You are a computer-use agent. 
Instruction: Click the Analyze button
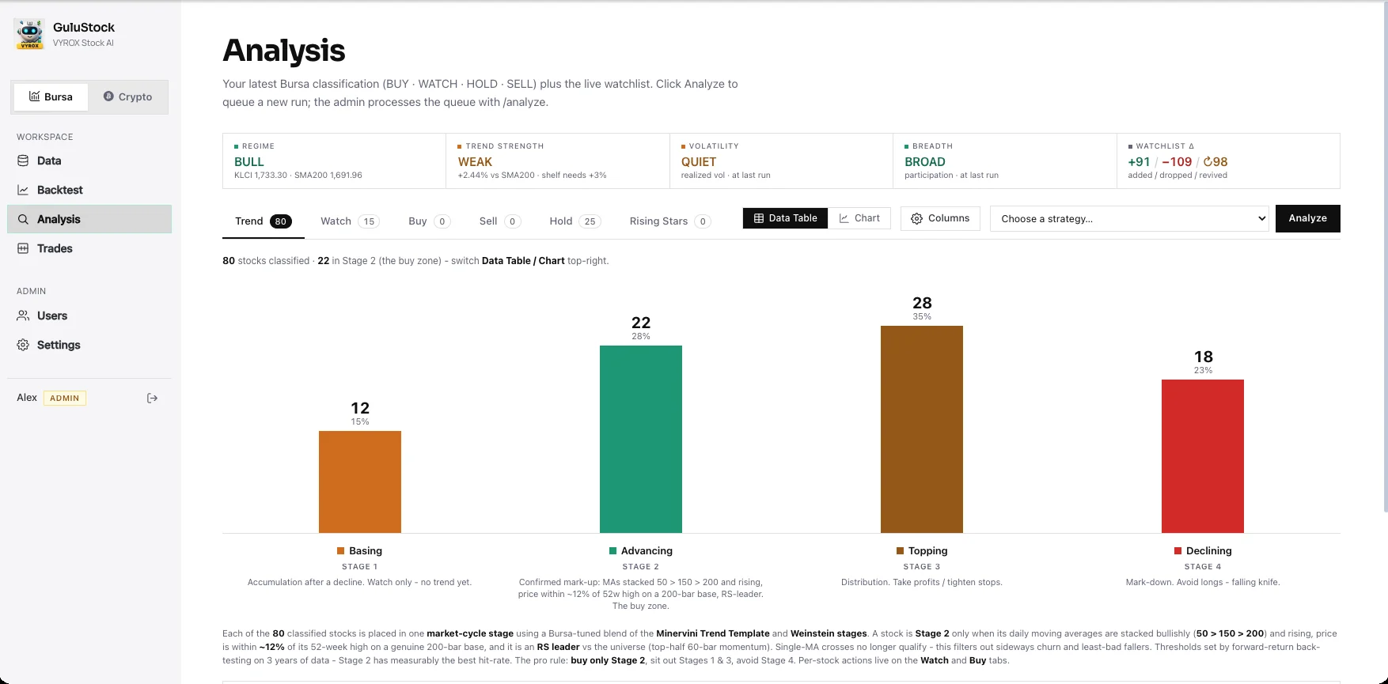(1307, 218)
